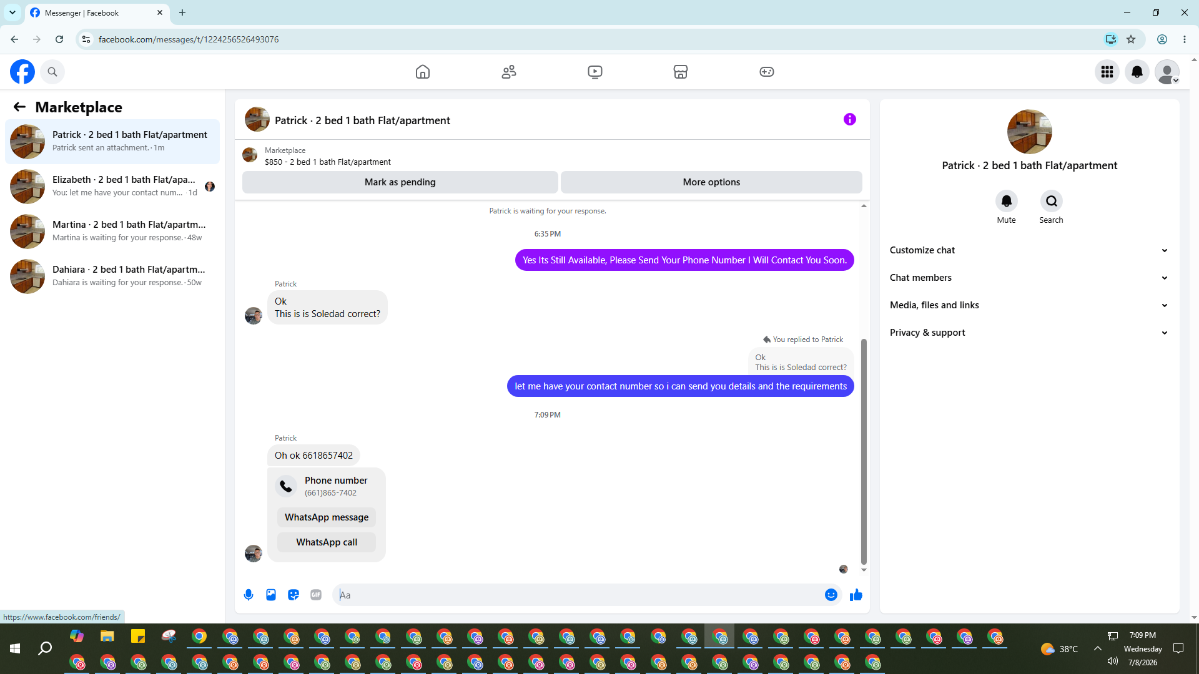Viewport: 1199px width, 674px height.
Task: Expand Media, files and links section
Action: click(1029, 305)
